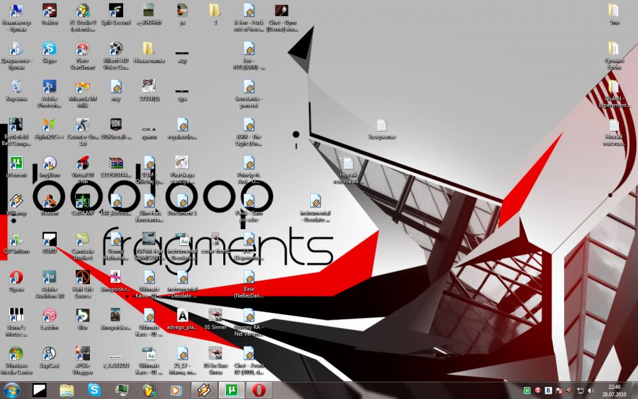Viewport: 638px width, 399px height.
Task: Select the Nero StartSmart desktop icon
Action: (x=82, y=56)
